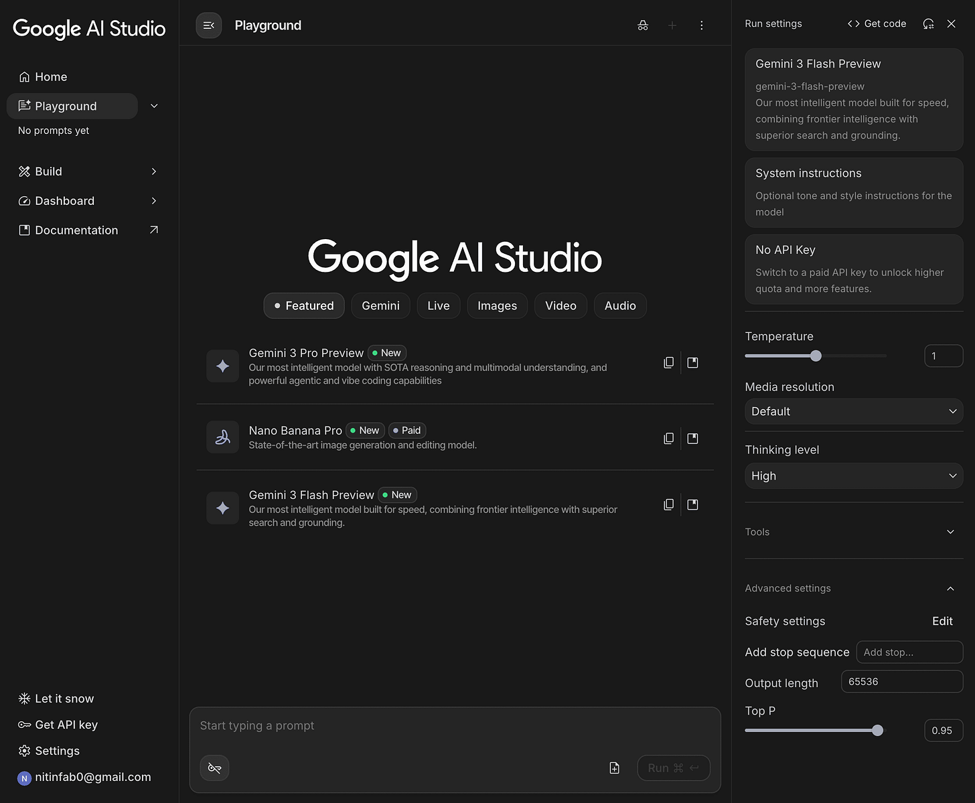
Task: Expand the Dashboard section chevron
Action: click(154, 201)
